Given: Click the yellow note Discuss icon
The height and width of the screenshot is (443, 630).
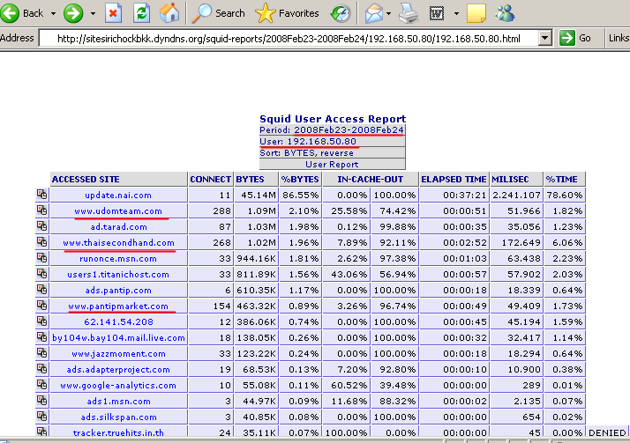Looking at the screenshot, I should click(476, 13).
